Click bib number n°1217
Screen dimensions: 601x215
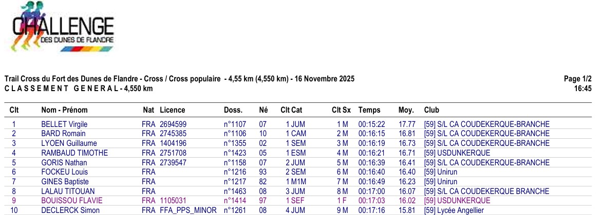coord(235,181)
